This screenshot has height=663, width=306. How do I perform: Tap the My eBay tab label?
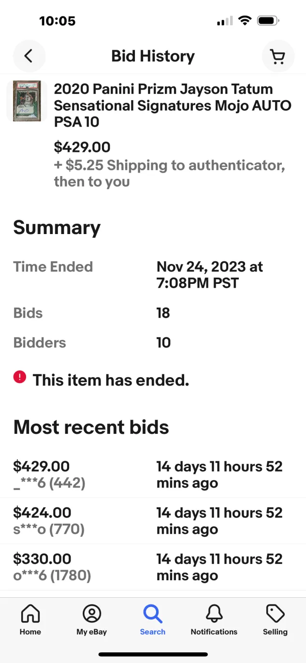(92, 632)
